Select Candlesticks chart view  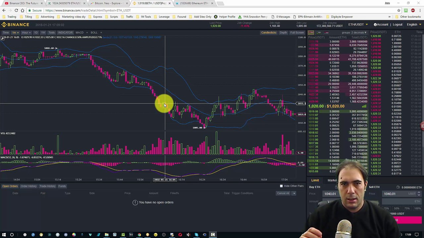[x=269, y=32]
